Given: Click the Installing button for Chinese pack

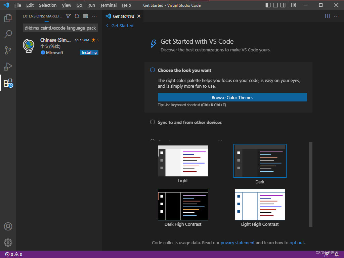Looking at the screenshot, I should coord(89,52).
